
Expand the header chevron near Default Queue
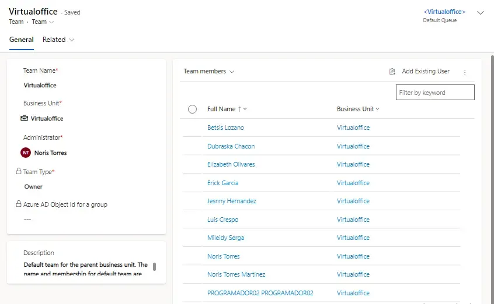(x=481, y=13)
